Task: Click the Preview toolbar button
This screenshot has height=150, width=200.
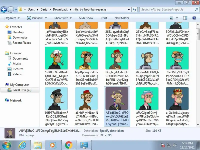Action: (35, 18)
